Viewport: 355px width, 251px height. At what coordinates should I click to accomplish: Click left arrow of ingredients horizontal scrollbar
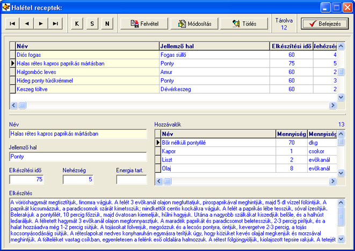tap(159, 181)
